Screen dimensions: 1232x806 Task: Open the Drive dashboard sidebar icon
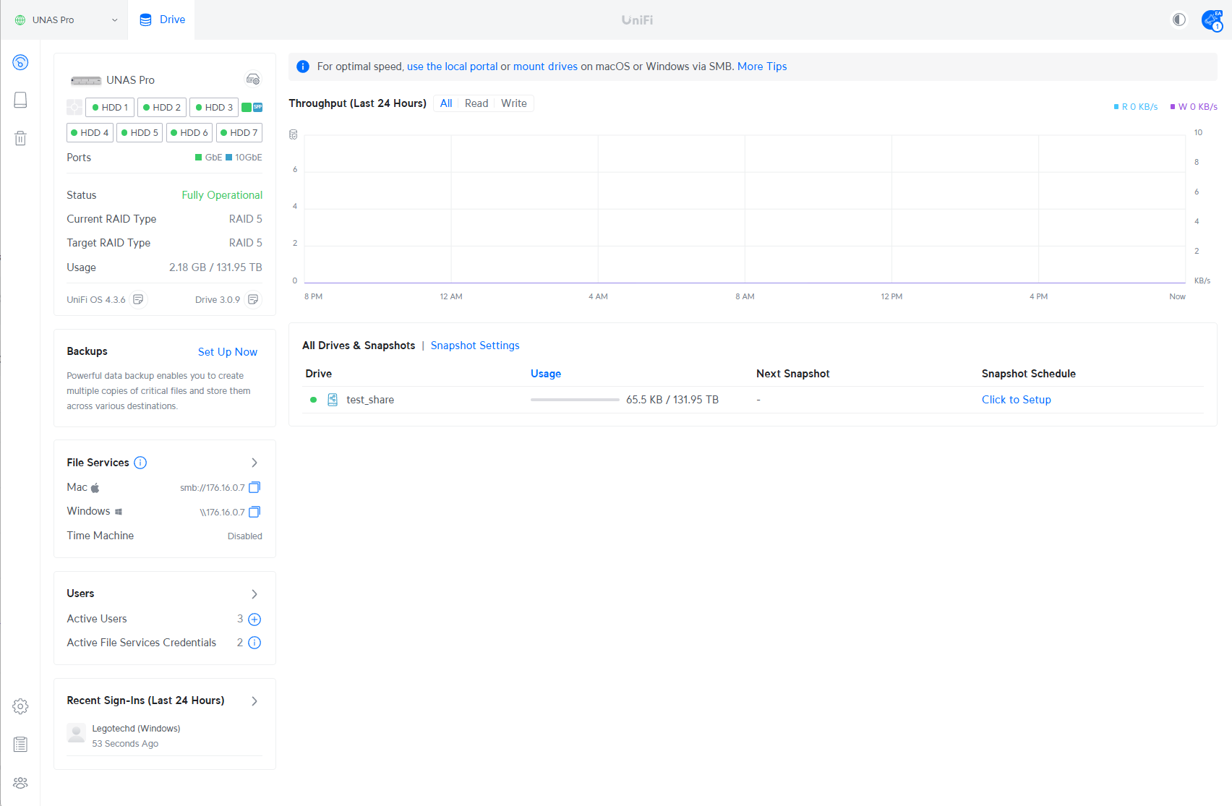20,62
